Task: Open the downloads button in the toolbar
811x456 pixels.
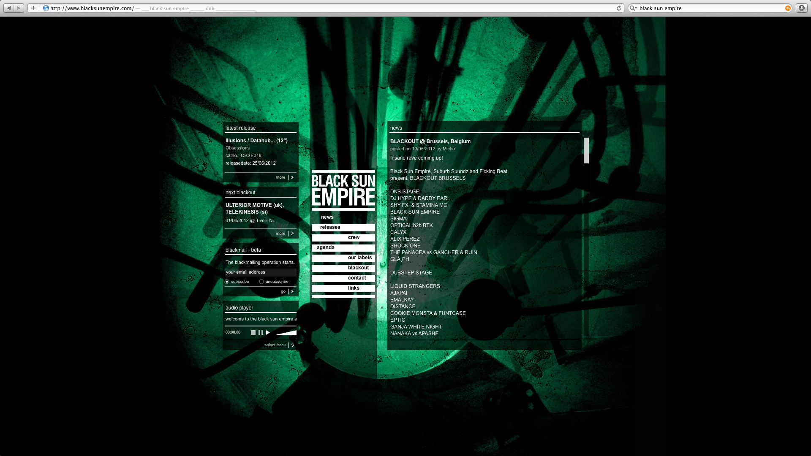Action: click(801, 8)
